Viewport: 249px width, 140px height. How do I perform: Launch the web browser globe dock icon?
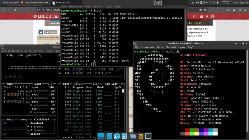(x=117, y=136)
